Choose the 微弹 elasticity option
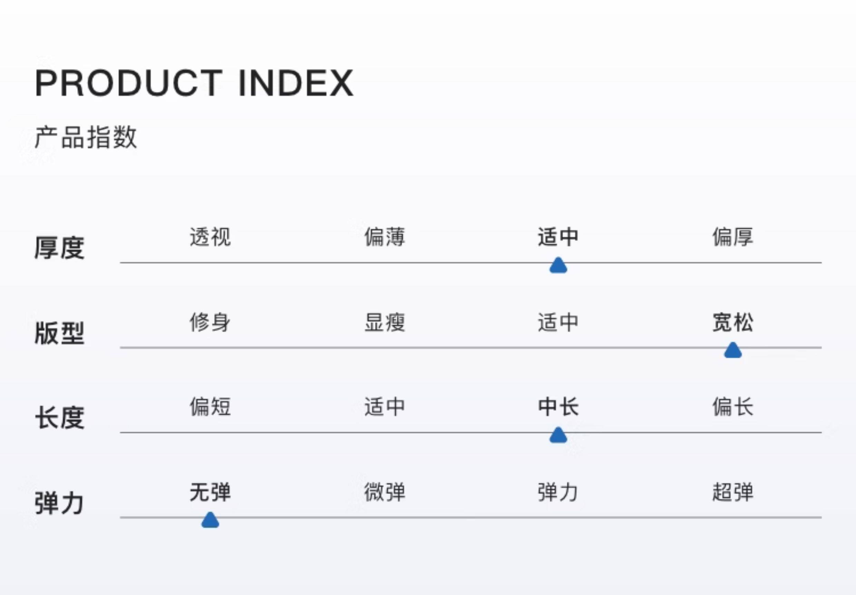 385,492
